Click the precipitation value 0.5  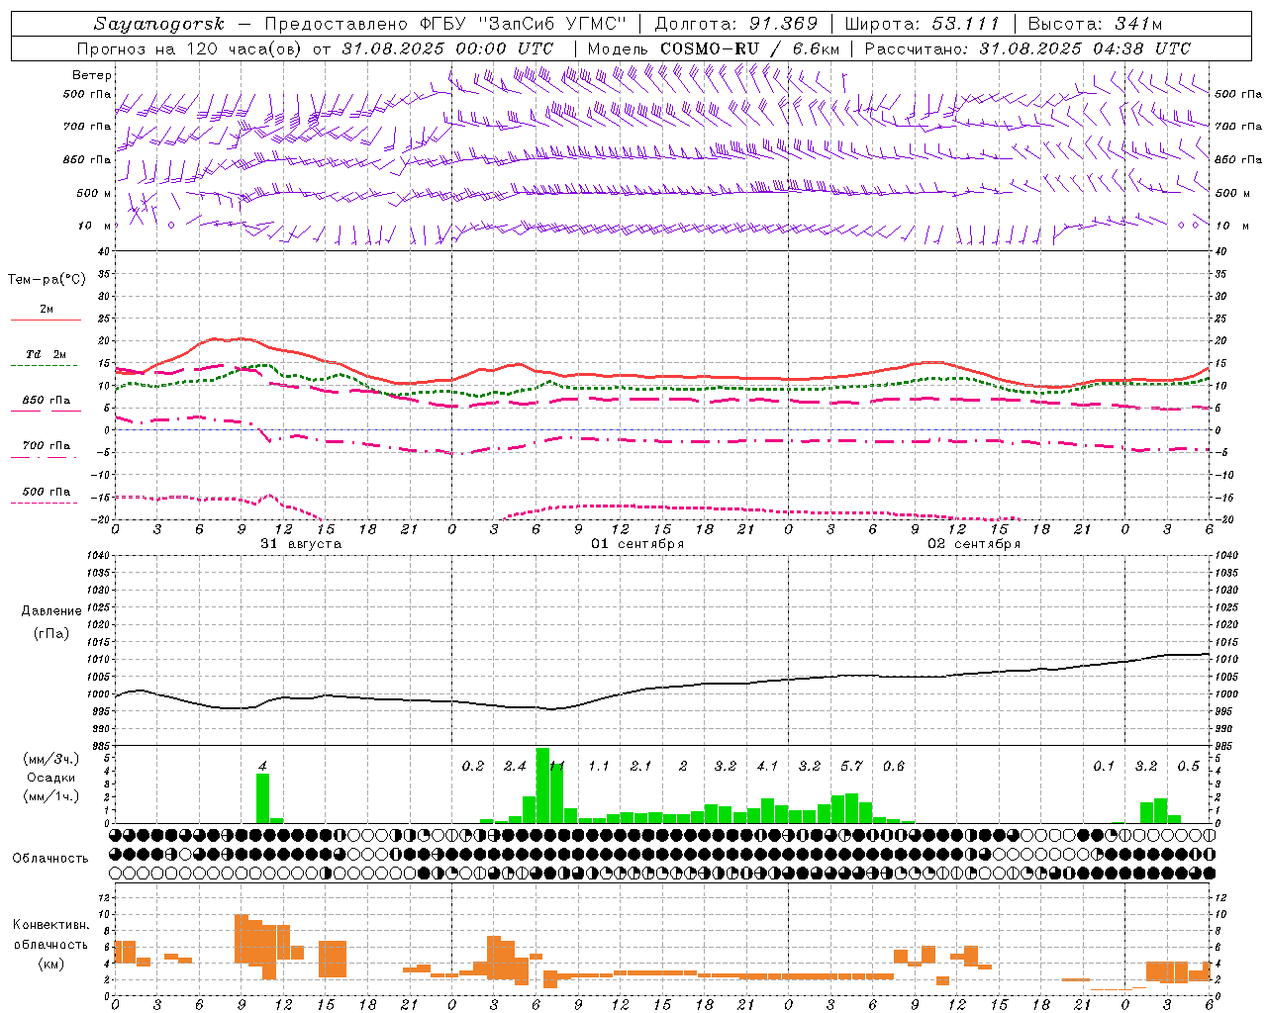pyautogui.click(x=1189, y=766)
